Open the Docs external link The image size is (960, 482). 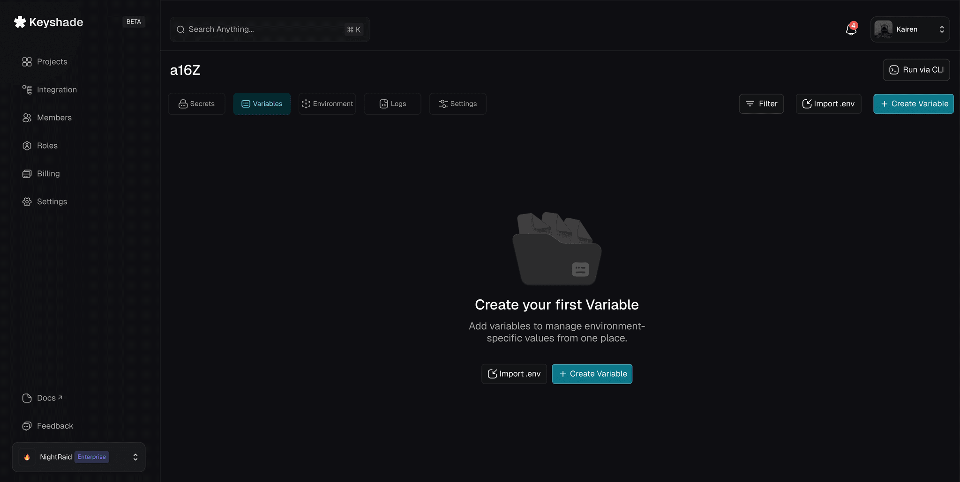point(42,398)
